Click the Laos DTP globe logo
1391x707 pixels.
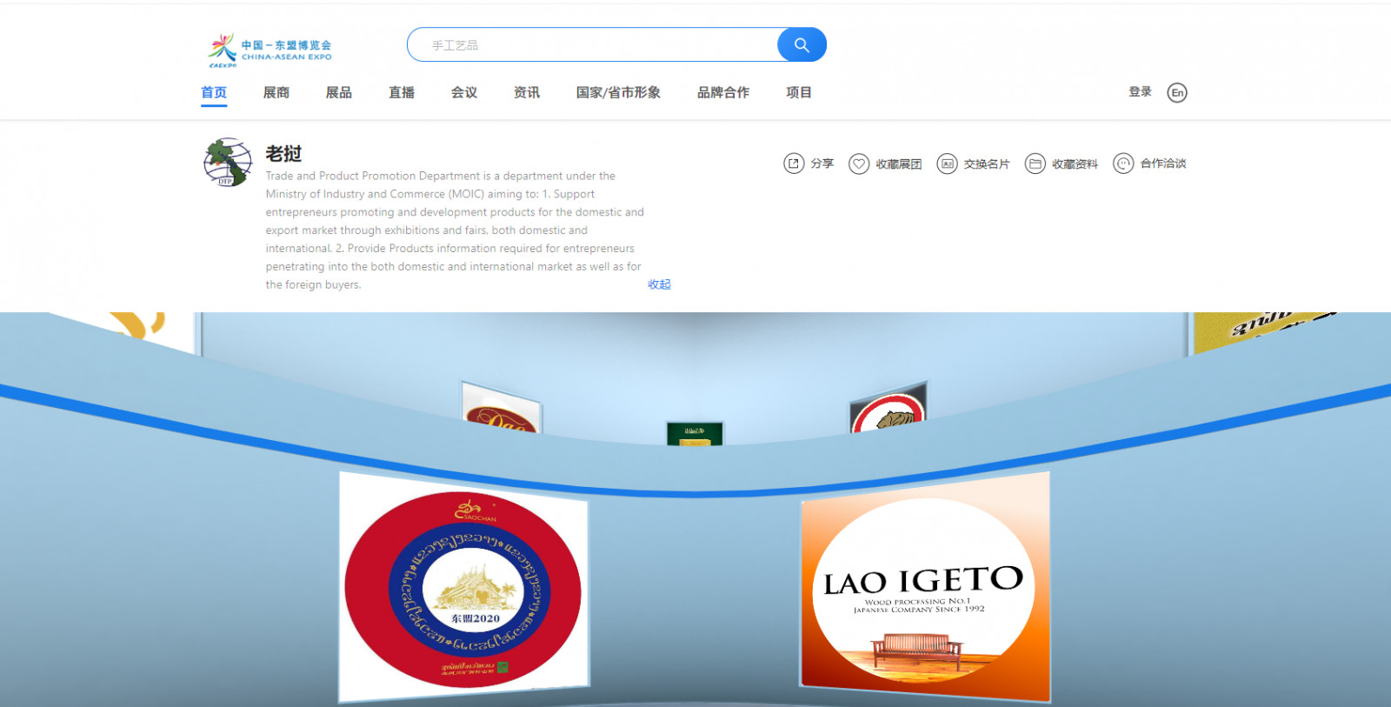[x=228, y=162]
